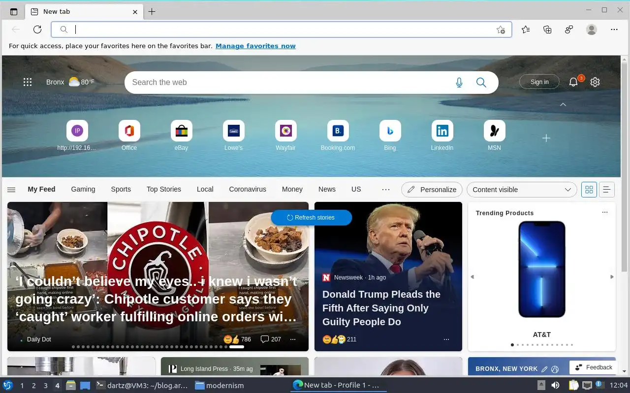The height and width of the screenshot is (393, 630).
Task: Add this page to favorites star icon
Action: [x=501, y=29]
